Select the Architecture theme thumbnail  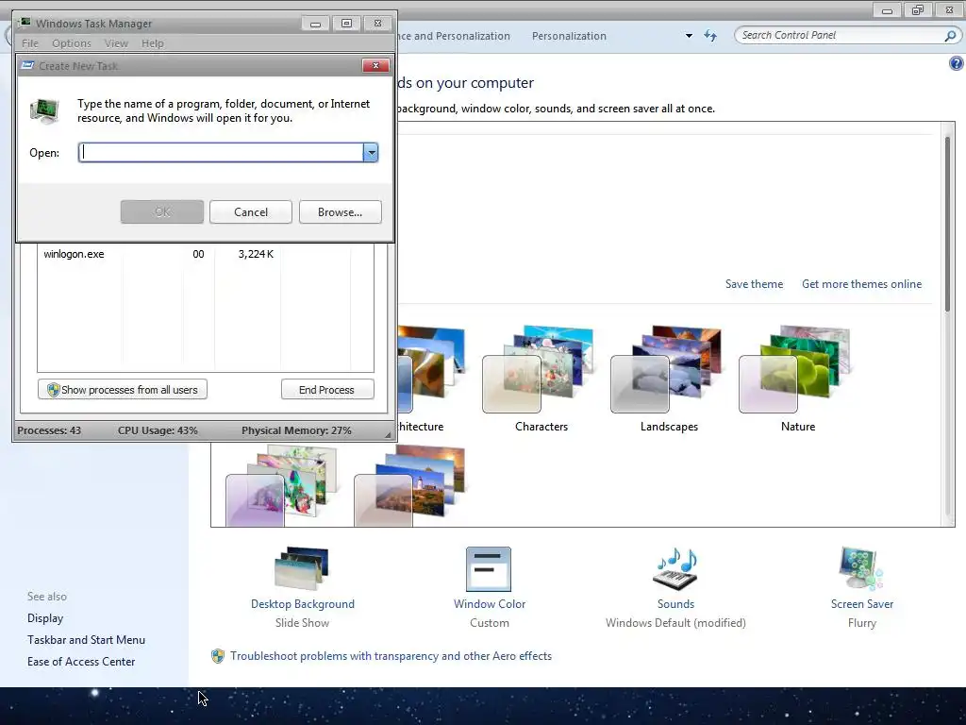(x=431, y=370)
